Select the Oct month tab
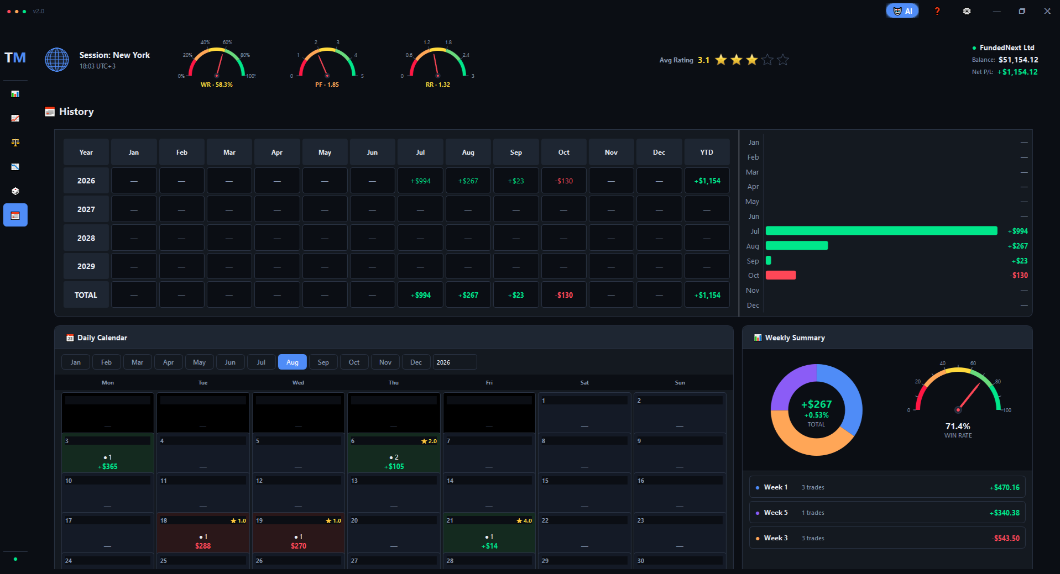1060x574 pixels. point(354,362)
